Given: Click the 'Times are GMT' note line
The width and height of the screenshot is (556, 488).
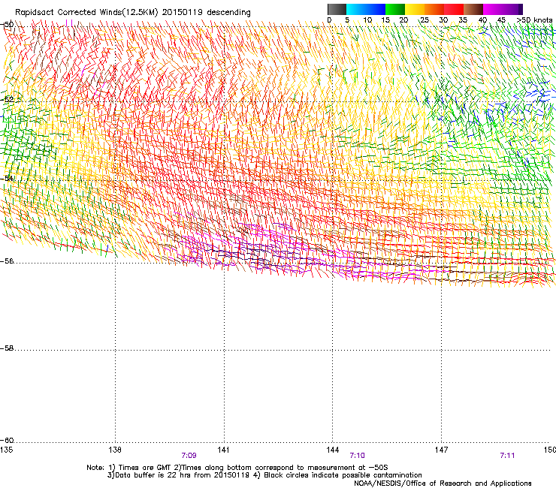Looking at the screenshot, I should pyautogui.click(x=237, y=468).
